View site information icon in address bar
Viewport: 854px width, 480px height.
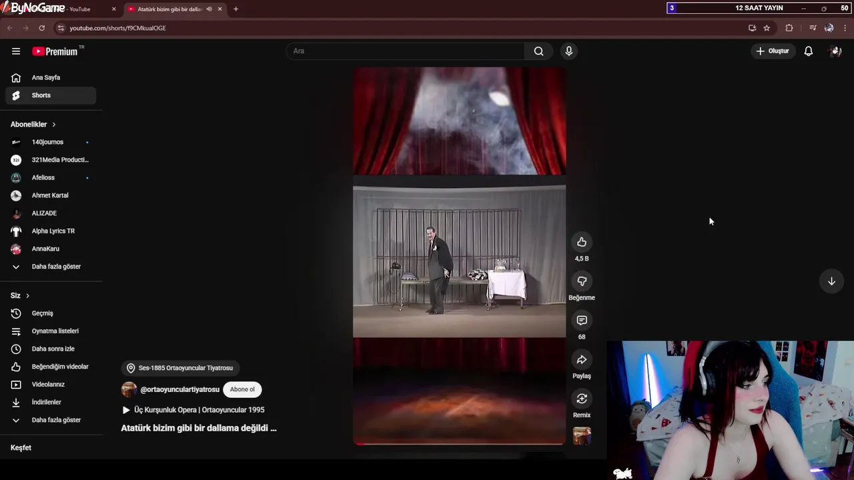tap(61, 28)
